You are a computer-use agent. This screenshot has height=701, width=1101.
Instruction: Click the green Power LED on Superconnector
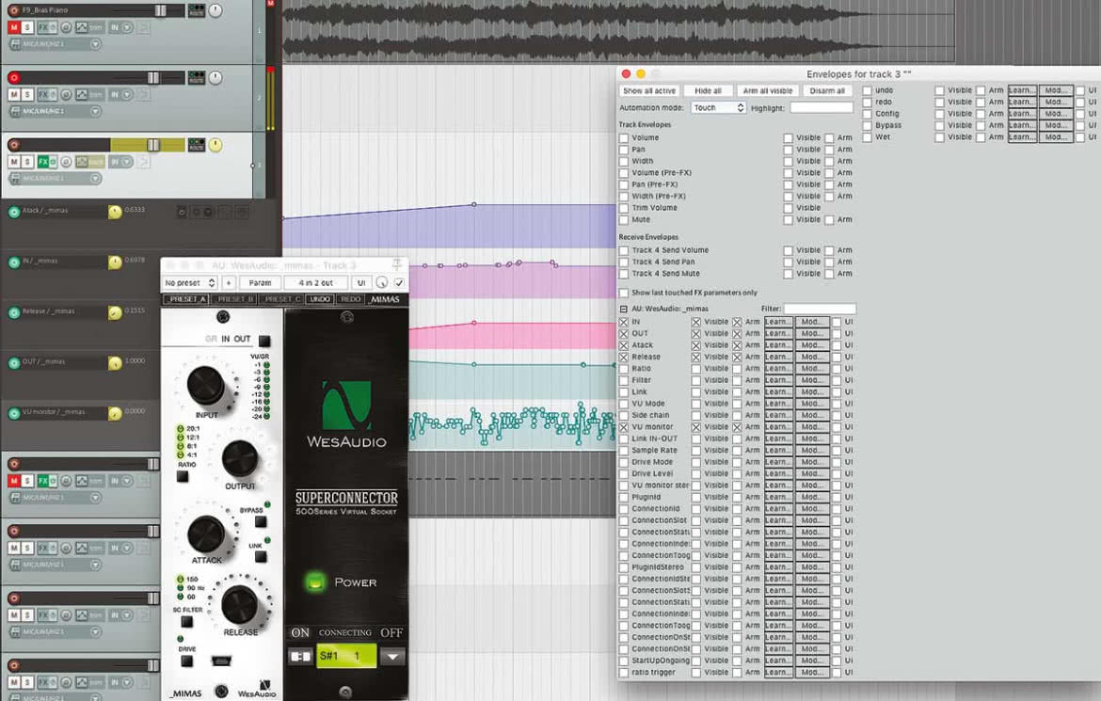[x=315, y=582]
